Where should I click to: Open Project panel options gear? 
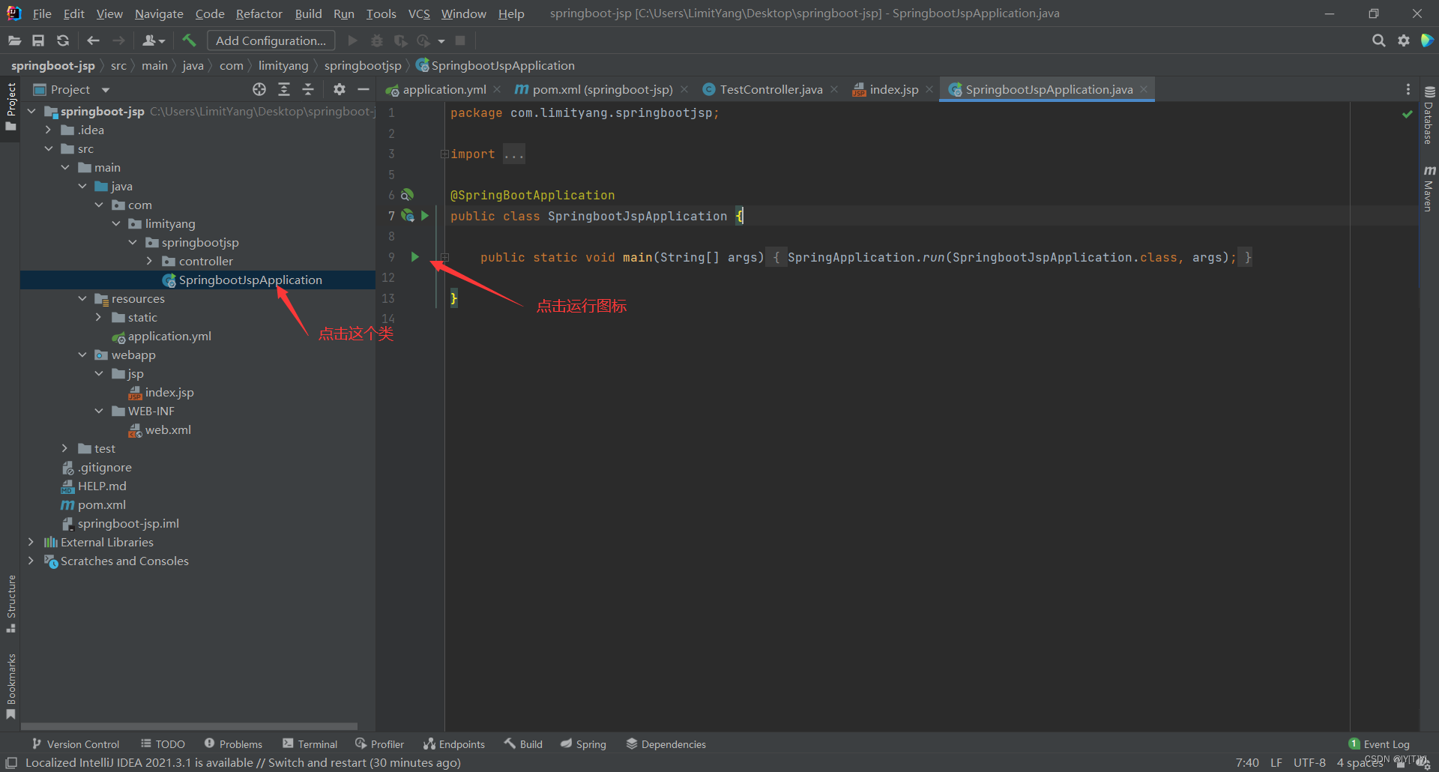pos(340,89)
